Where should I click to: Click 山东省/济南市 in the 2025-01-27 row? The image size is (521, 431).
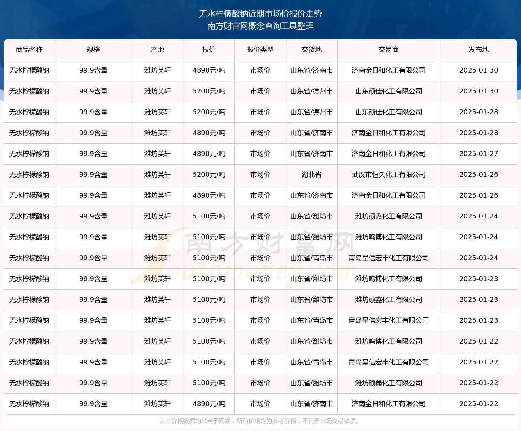pyautogui.click(x=311, y=154)
